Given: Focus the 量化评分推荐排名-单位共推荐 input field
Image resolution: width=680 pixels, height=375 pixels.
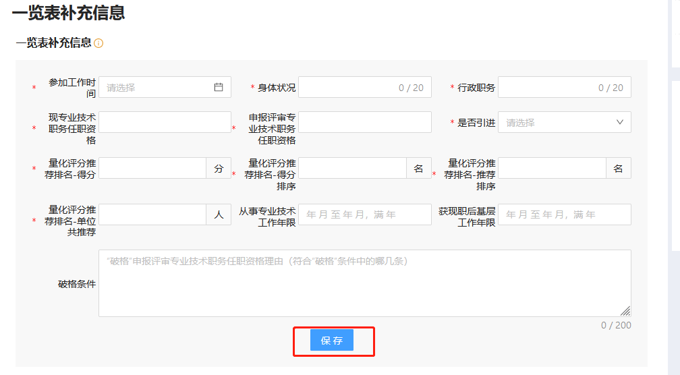Looking at the screenshot, I should (152, 214).
